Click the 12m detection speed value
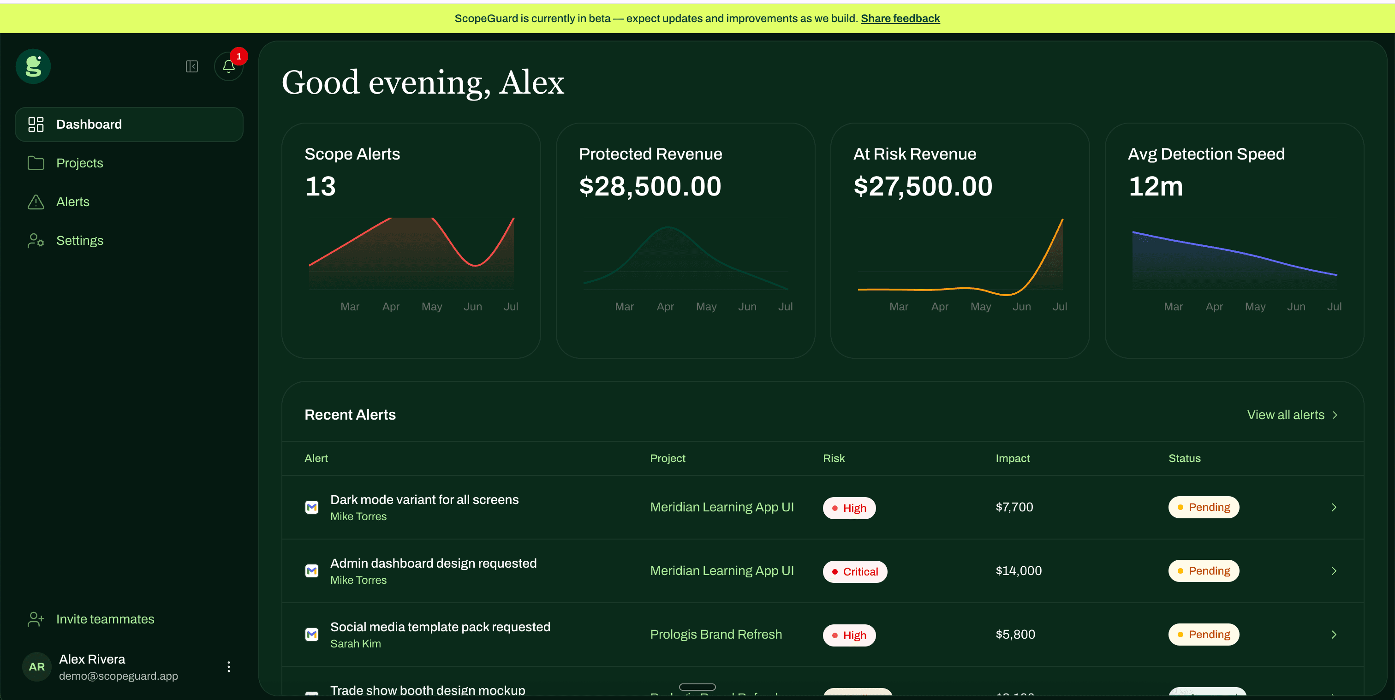 click(1156, 186)
